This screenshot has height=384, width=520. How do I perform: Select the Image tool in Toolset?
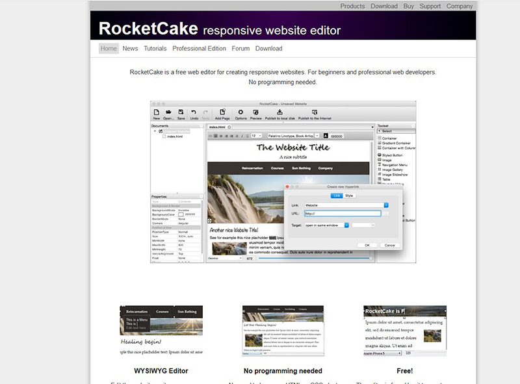click(385, 160)
